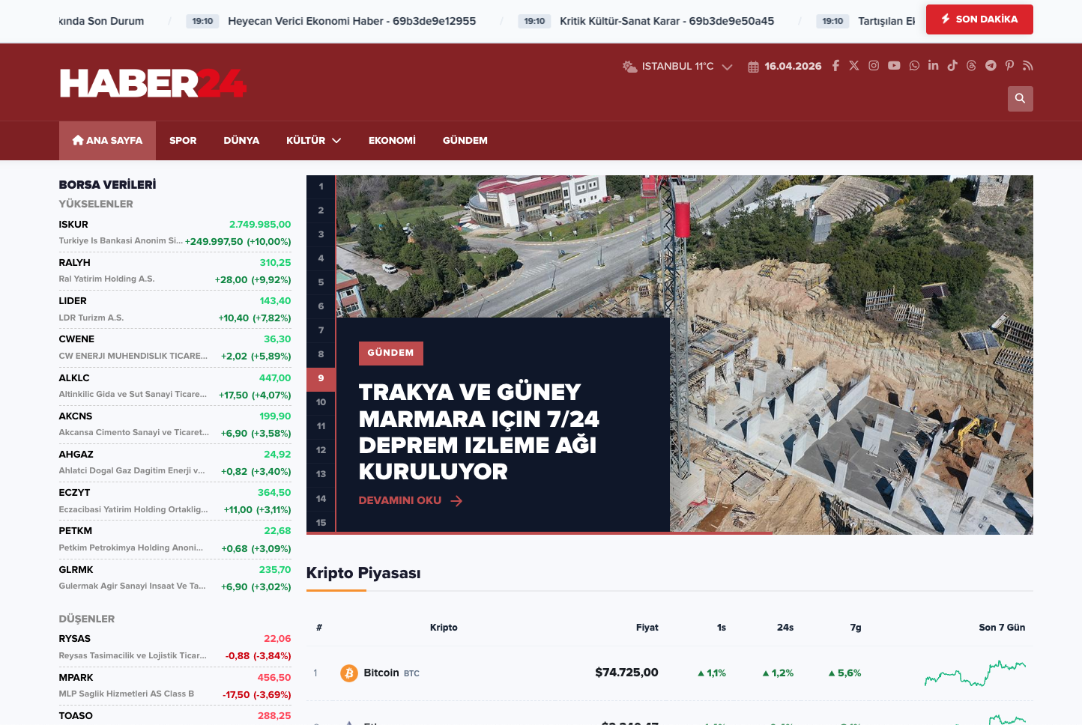
Task: Sort crypto table by 24s column
Action: point(785,628)
